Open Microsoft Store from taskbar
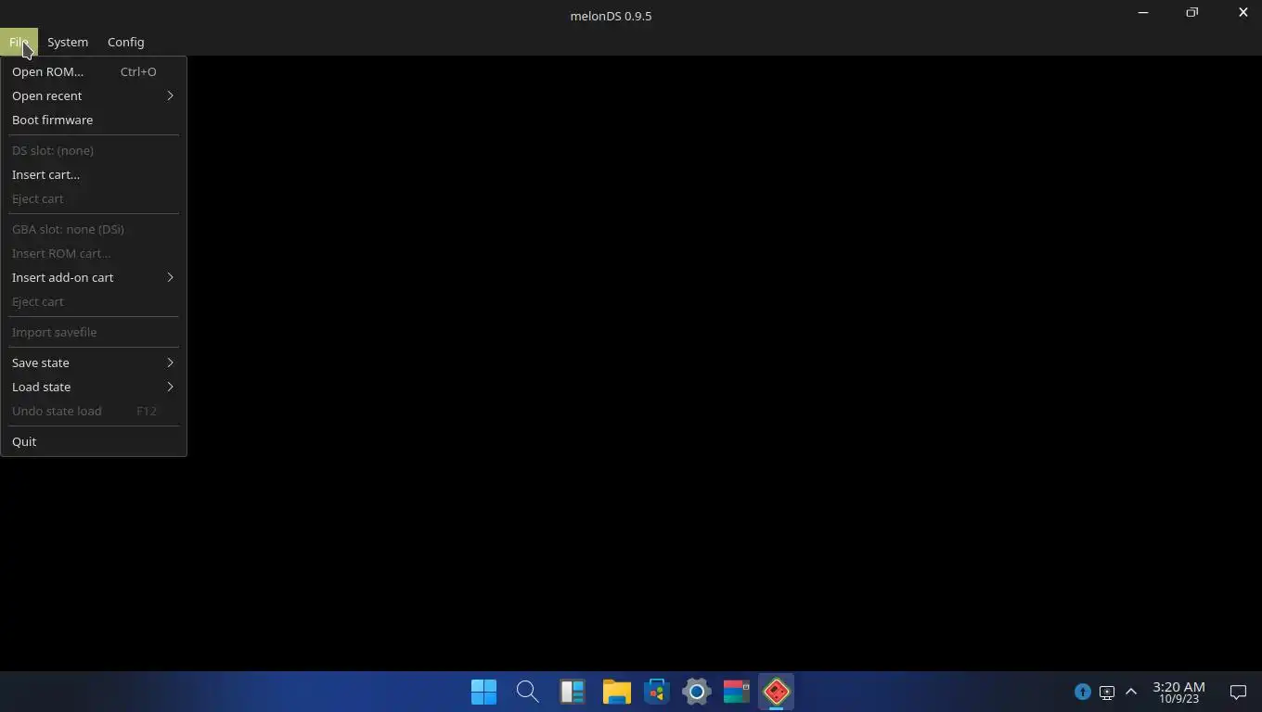The height and width of the screenshot is (712, 1262). (x=657, y=692)
